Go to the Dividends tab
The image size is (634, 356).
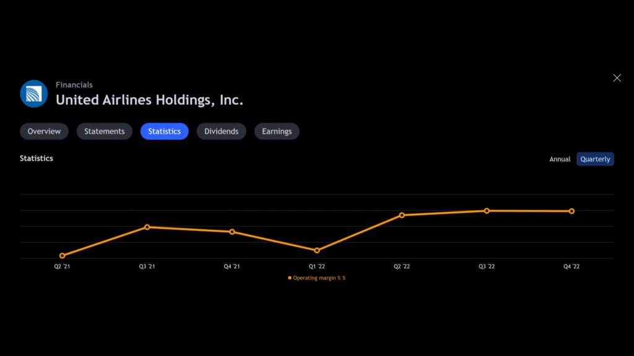tap(221, 131)
